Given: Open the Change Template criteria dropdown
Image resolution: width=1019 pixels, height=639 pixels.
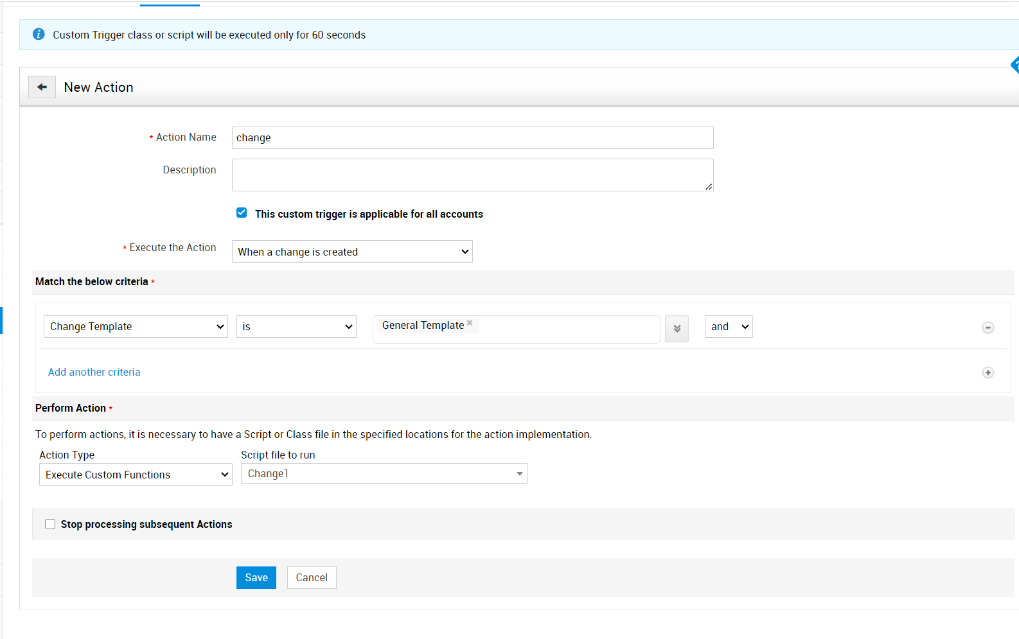Looking at the screenshot, I should (136, 326).
